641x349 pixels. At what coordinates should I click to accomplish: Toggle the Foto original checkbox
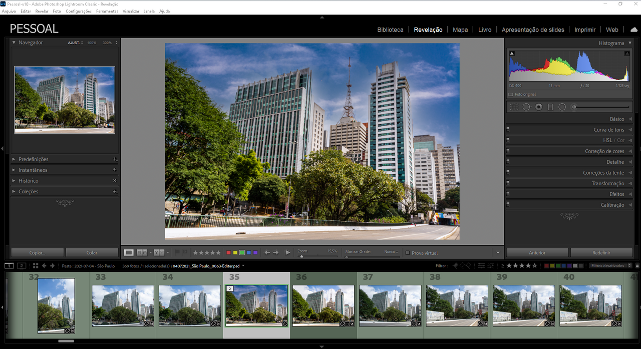[x=511, y=94]
